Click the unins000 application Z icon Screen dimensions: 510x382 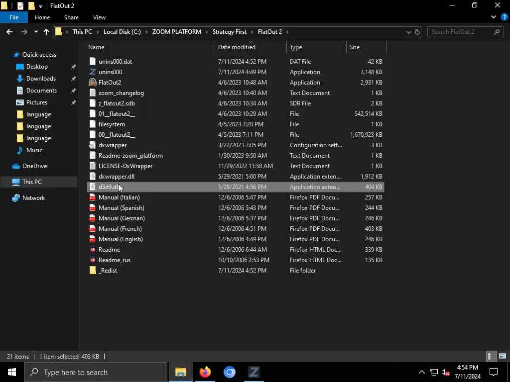click(x=93, y=72)
